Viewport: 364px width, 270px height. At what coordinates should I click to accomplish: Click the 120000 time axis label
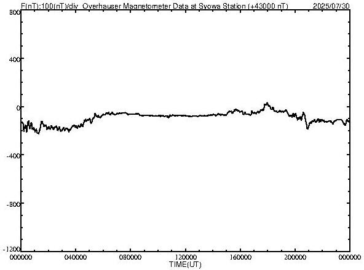186,257
